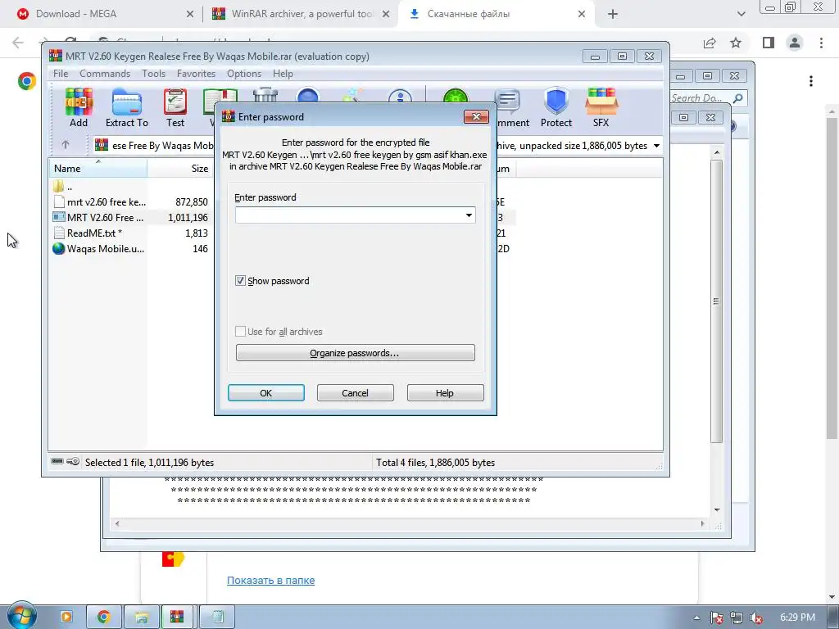The width and height of the screenshot is (839, 629).
Task: Click the Extract To toolbar icon
Action: pos(127,107)
